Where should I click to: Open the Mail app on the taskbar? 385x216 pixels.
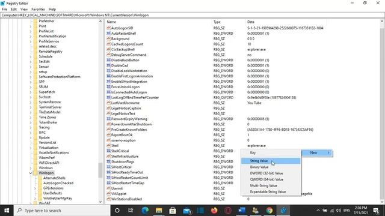[186, 211]
